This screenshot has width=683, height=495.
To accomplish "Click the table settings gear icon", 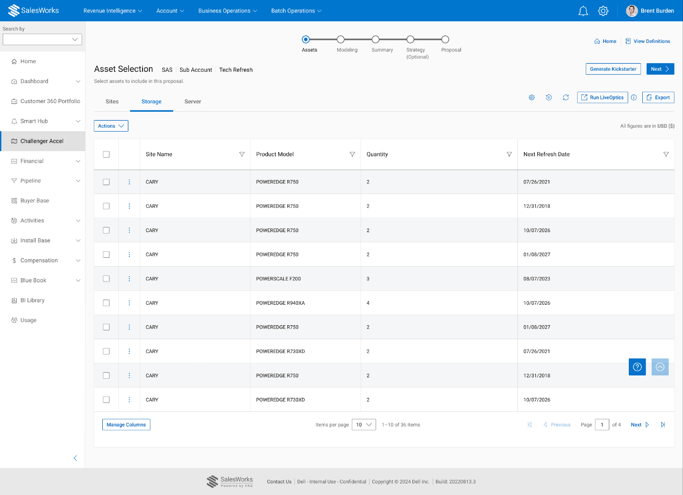I will pos(531,97).
